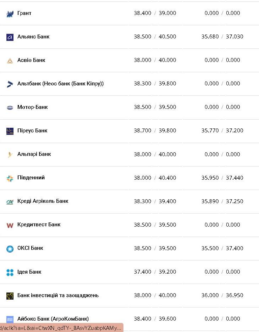Open the Альянс Банк link
This screenshot has width=259, height=332.
[33, 37]
